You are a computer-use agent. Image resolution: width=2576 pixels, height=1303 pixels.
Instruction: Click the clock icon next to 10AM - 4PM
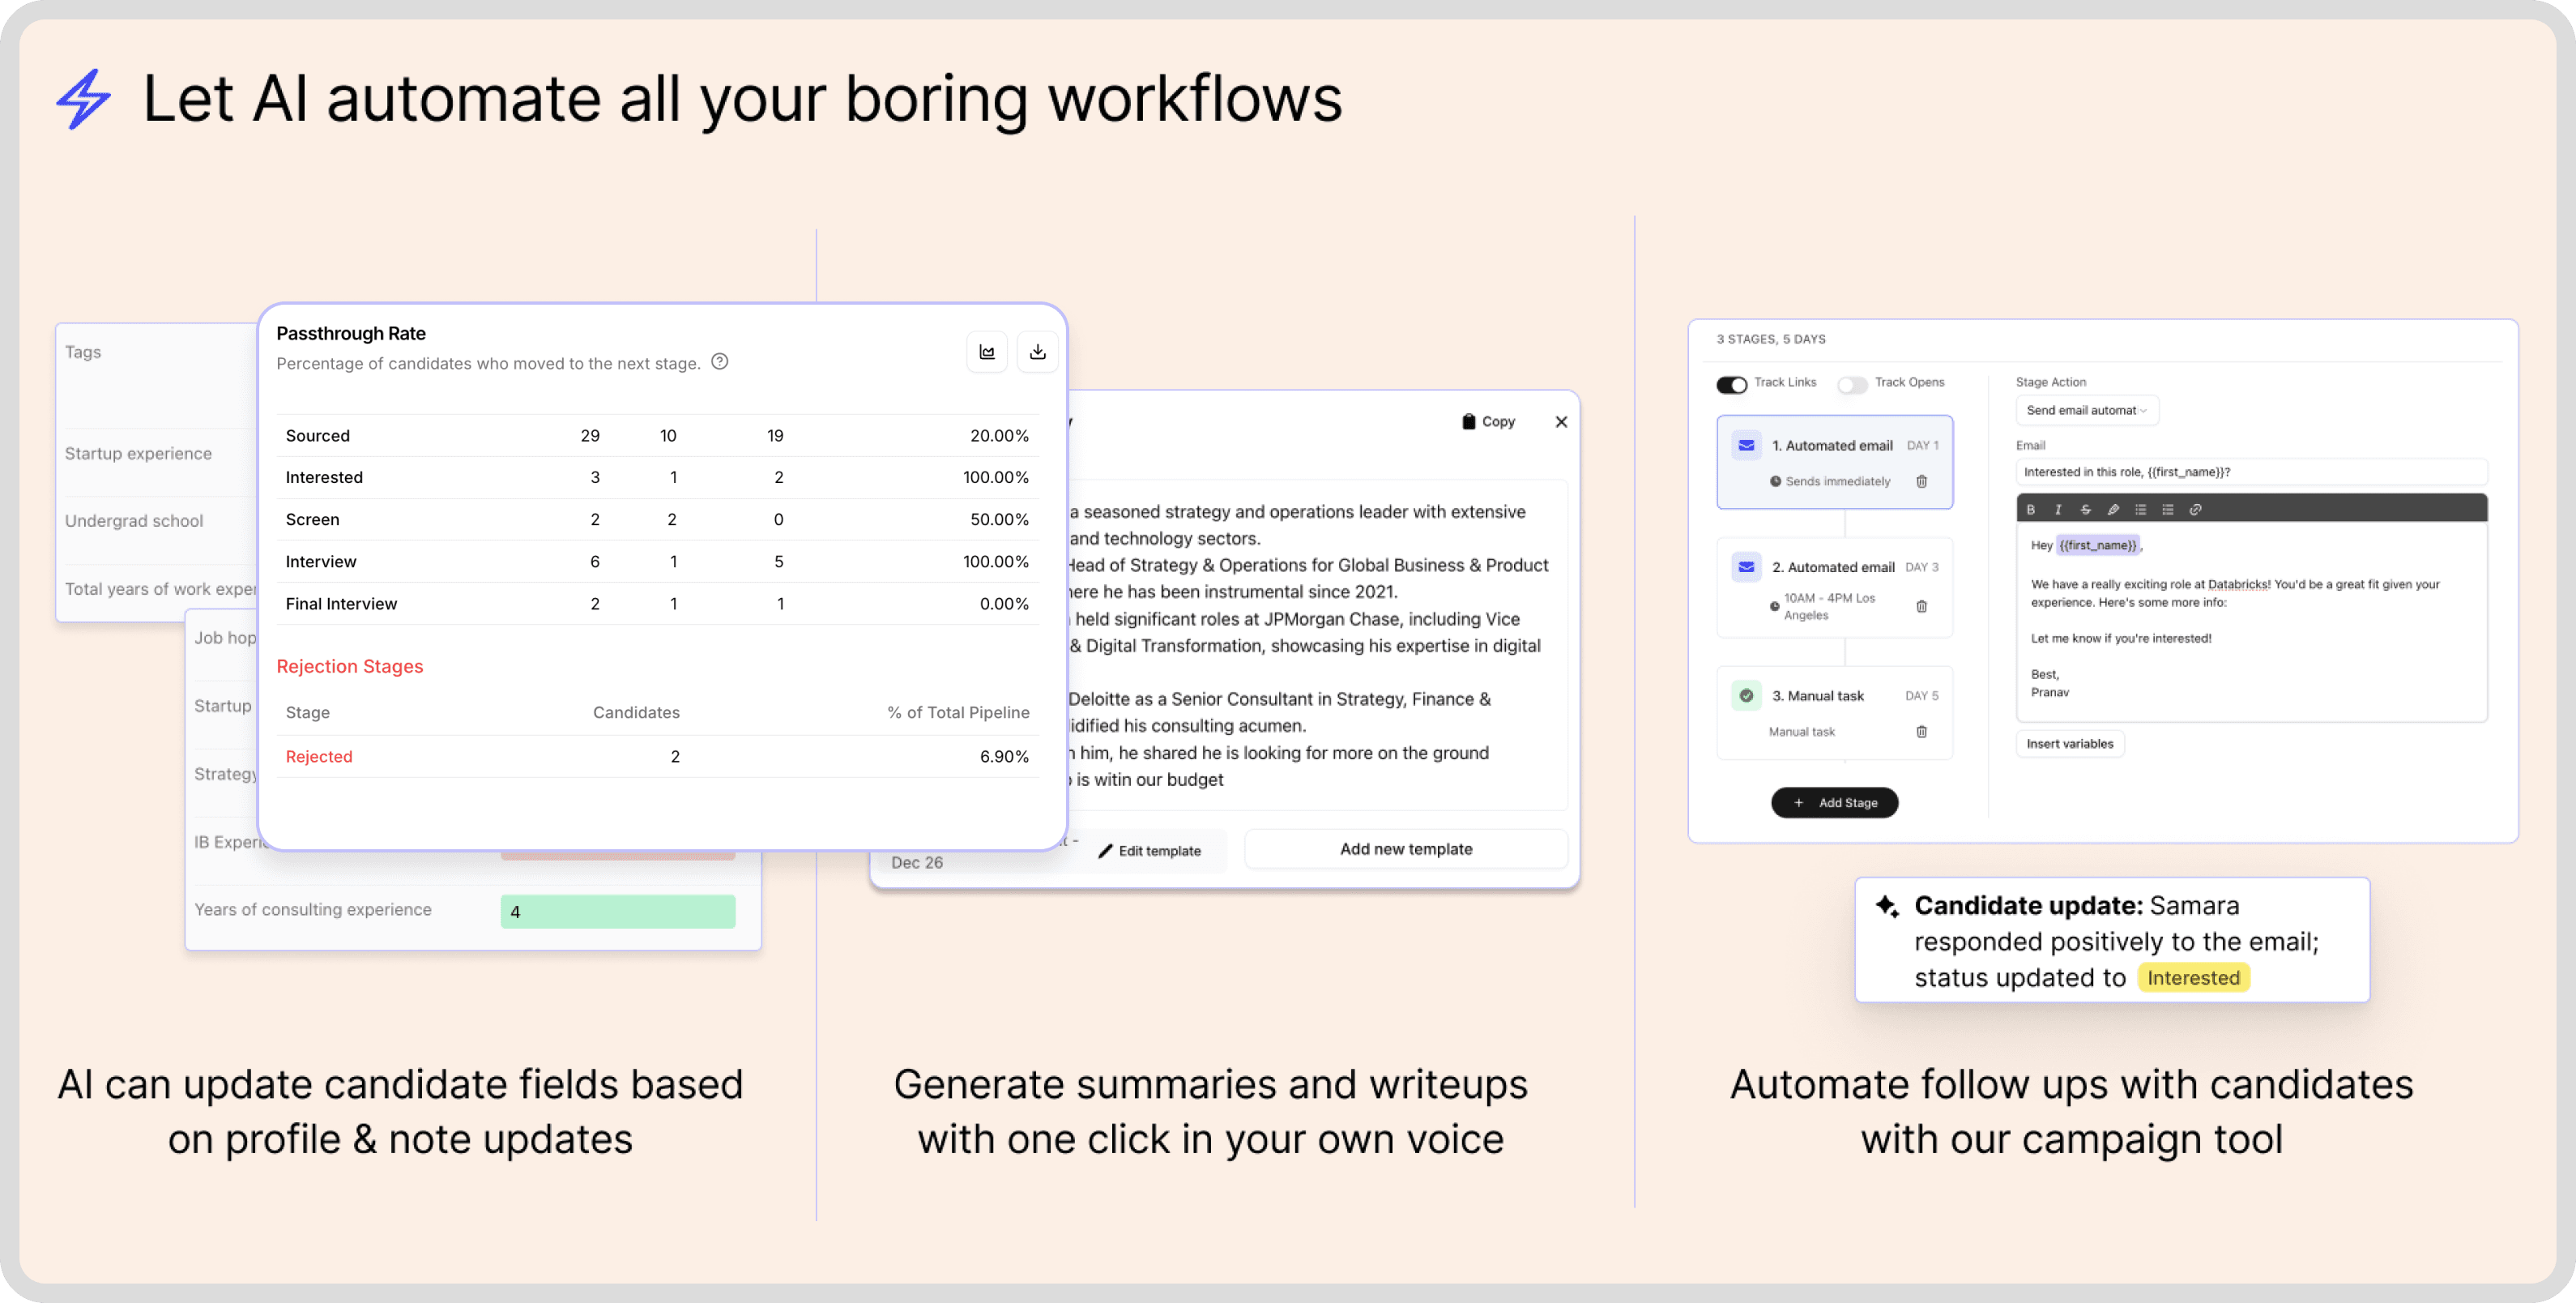pos(1775,606)
